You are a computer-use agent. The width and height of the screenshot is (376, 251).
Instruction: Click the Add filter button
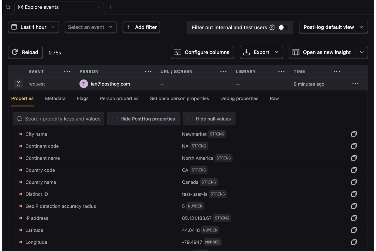[141, 27]
